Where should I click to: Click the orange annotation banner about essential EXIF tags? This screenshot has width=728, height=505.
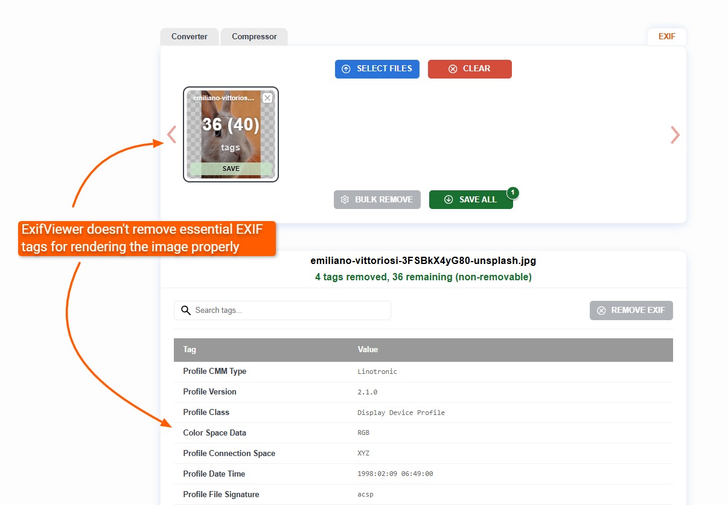click(x=147, y=238)
